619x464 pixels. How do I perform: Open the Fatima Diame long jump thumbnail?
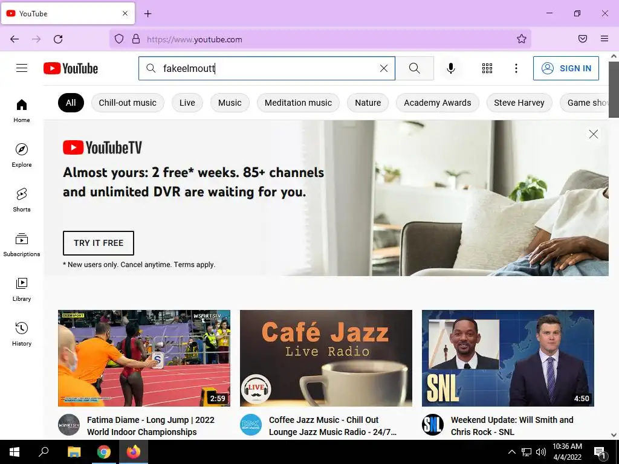coord(144,358)
